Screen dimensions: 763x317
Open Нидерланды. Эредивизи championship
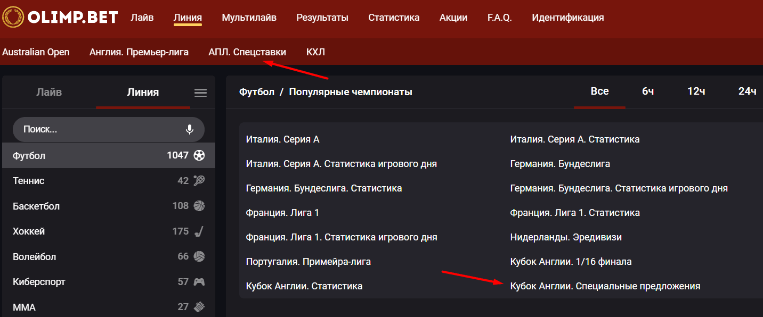click(x=566, y=237)
